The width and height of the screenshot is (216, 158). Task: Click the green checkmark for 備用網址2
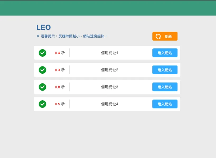point(43,70)
